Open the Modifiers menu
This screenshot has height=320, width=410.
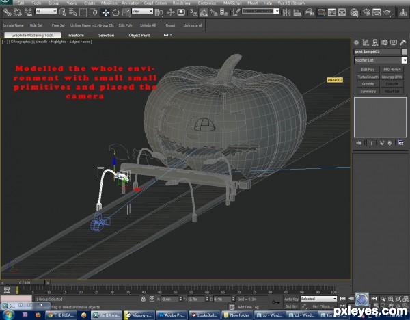(109, 3)
